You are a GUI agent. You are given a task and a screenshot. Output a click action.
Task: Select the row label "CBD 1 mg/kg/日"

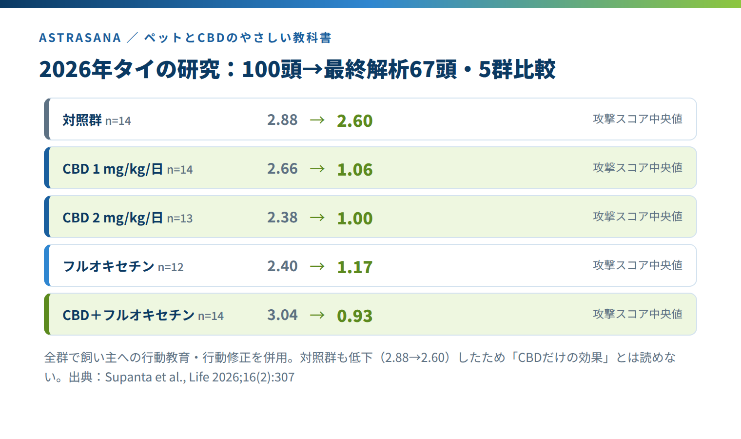pos(113,169)
